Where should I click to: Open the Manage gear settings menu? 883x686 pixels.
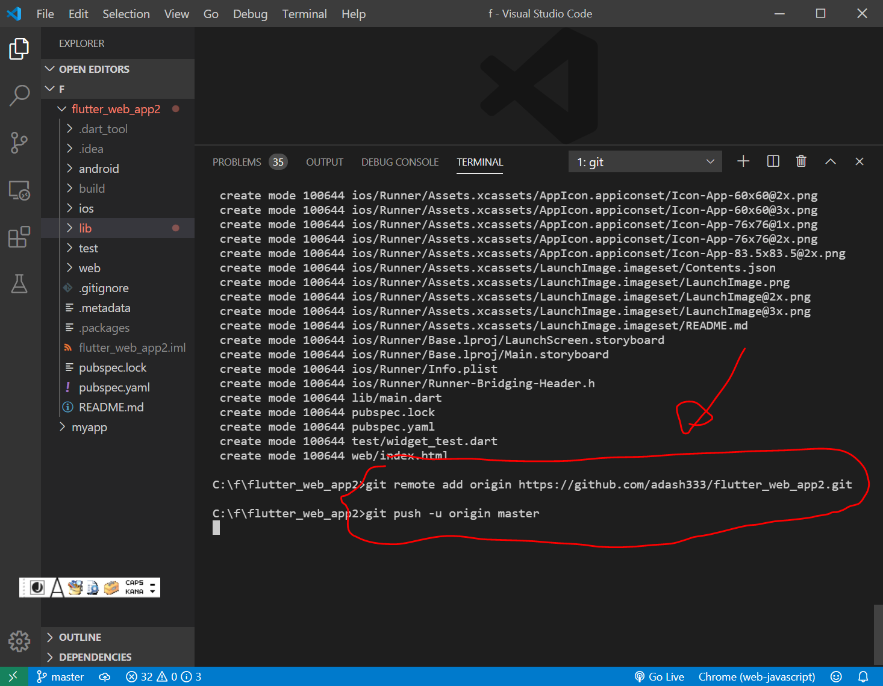[19, 641]
